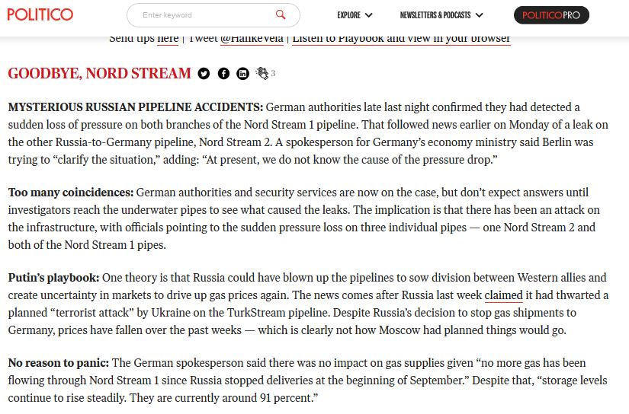Share the section on Twitter

pos(204,74)
